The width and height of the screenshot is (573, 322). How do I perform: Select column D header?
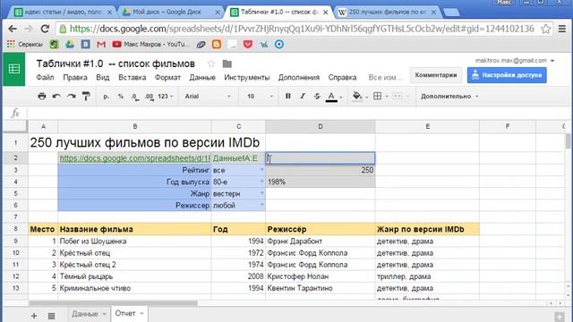point(321,126)
